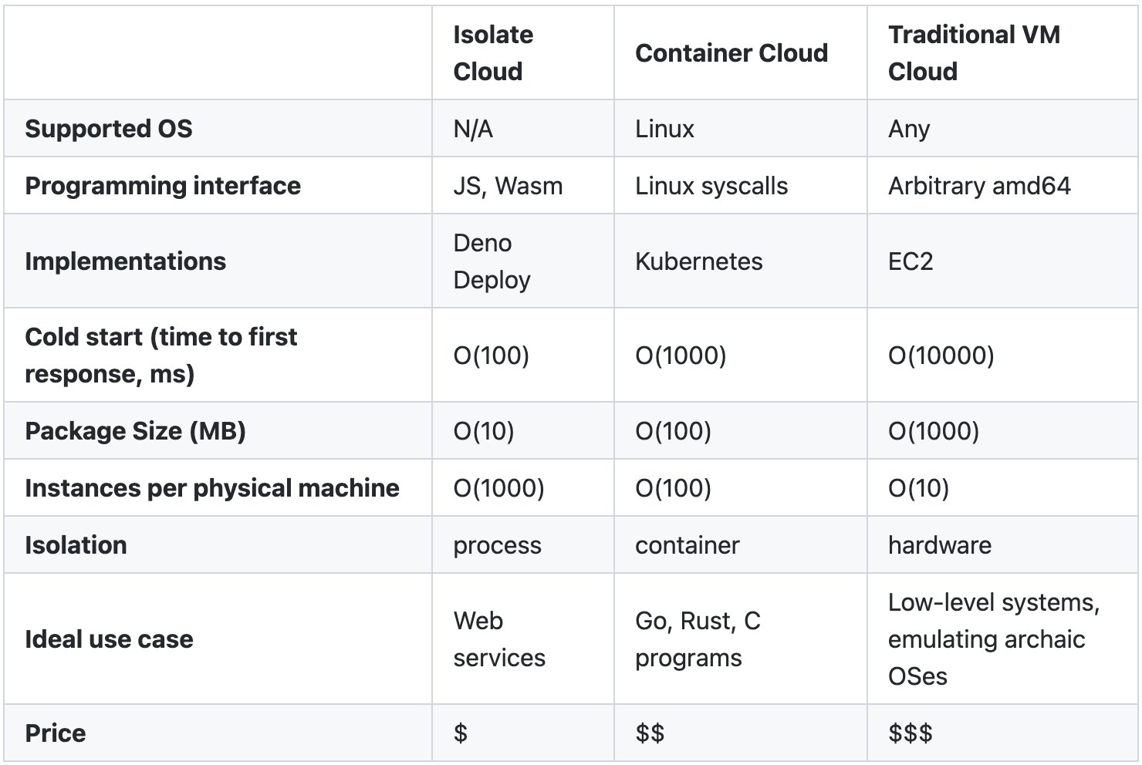
Task: Click Instances per physical machine label
Action: [212, 488]
